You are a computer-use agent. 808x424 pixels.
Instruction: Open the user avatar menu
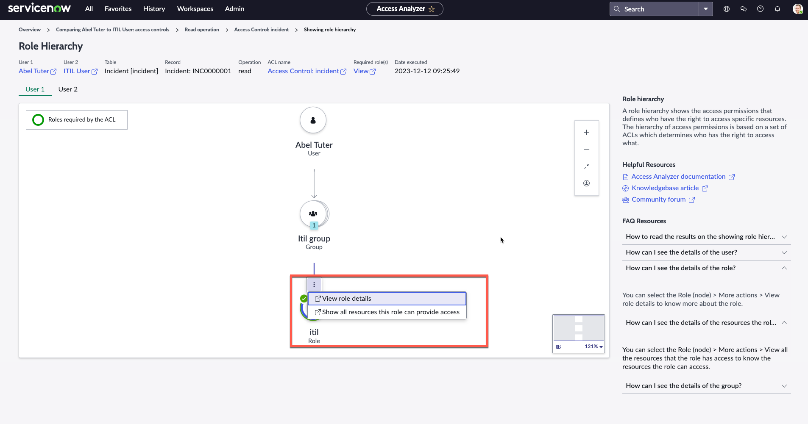(797, 9)
